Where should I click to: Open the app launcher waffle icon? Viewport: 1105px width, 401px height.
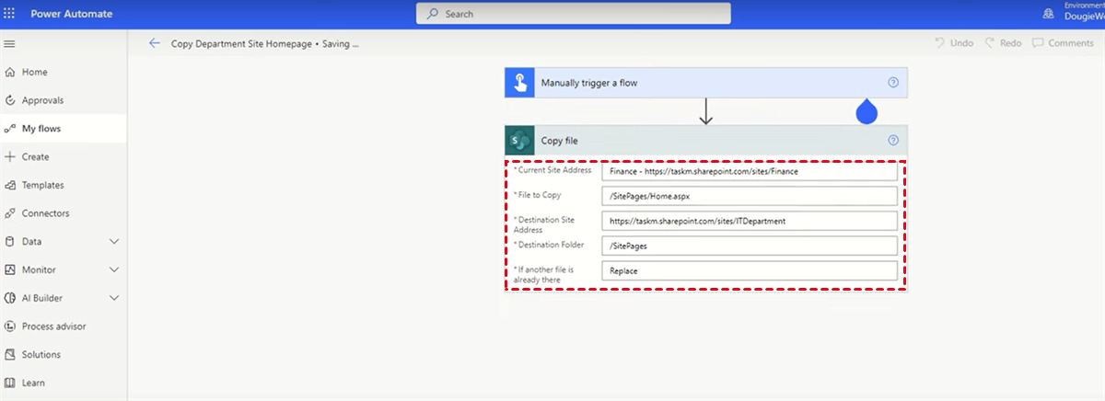coord(10,13)
